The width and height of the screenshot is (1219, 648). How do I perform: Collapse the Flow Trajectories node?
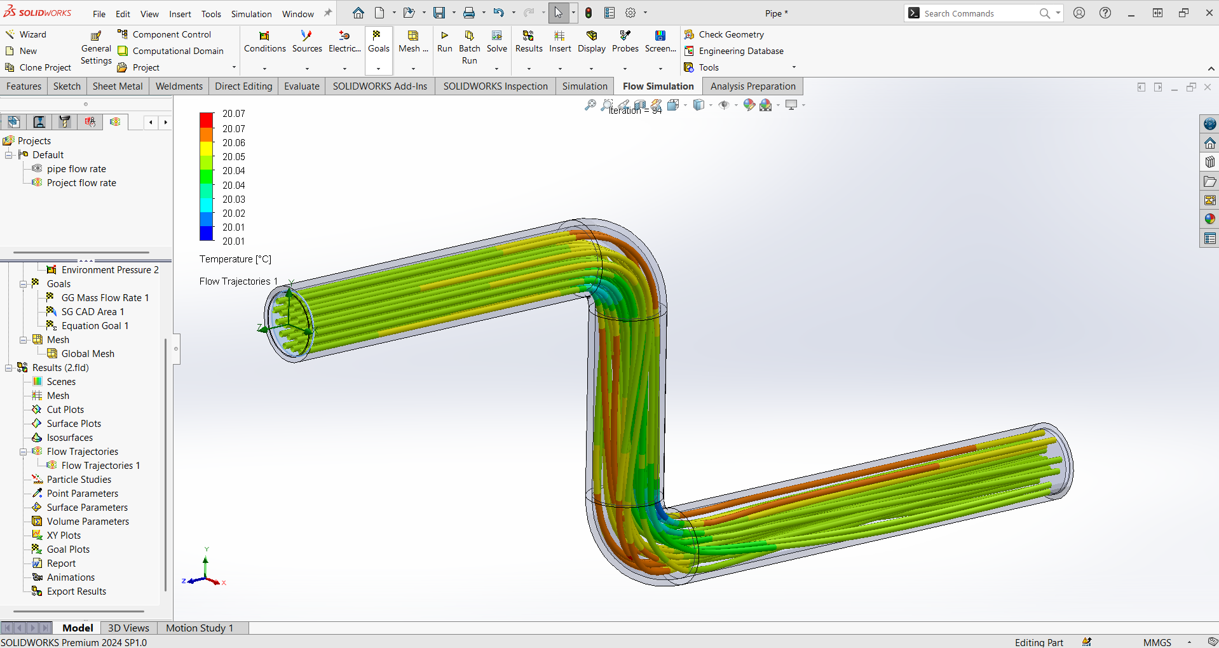pos(24,452)
